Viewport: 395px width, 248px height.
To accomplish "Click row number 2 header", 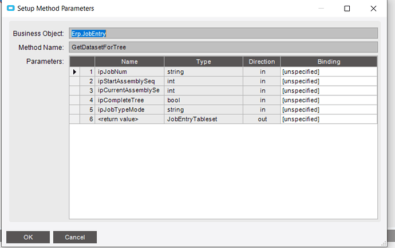I will pyautogui.click(x=88, y=81).
